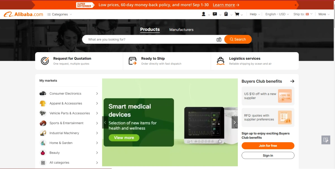The height and width of the screenshot is (169, 335).
Task: Click the product search input field
Action: (149, 39)
